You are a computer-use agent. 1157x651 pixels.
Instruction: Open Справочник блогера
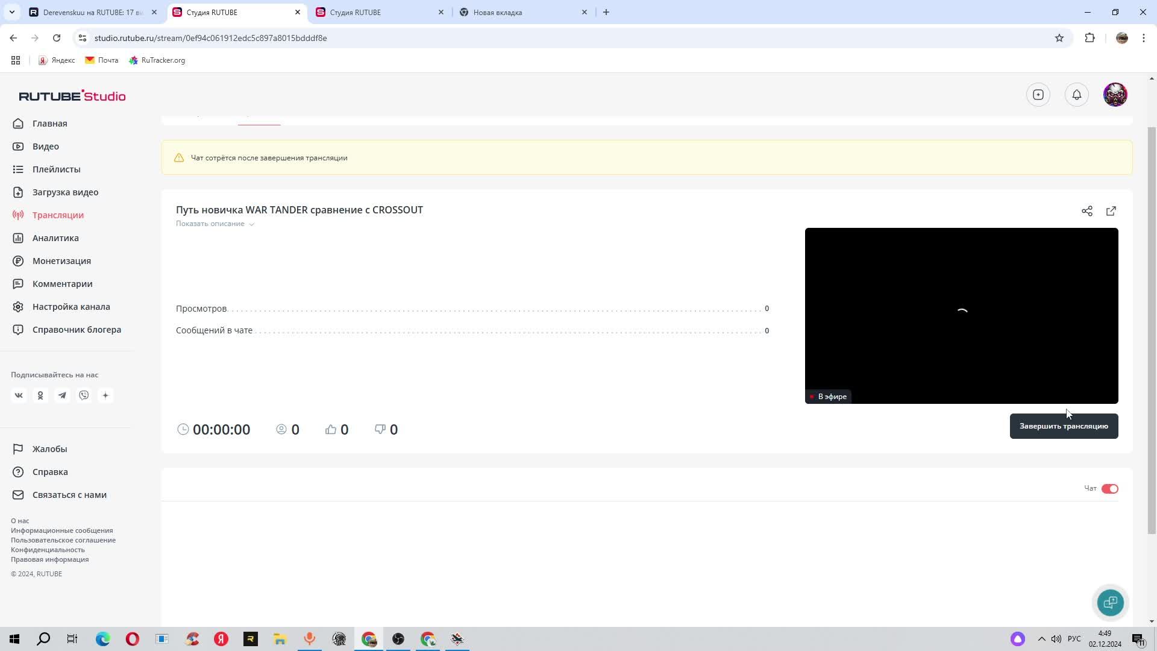pyautogui.click(x=77, y=330)
